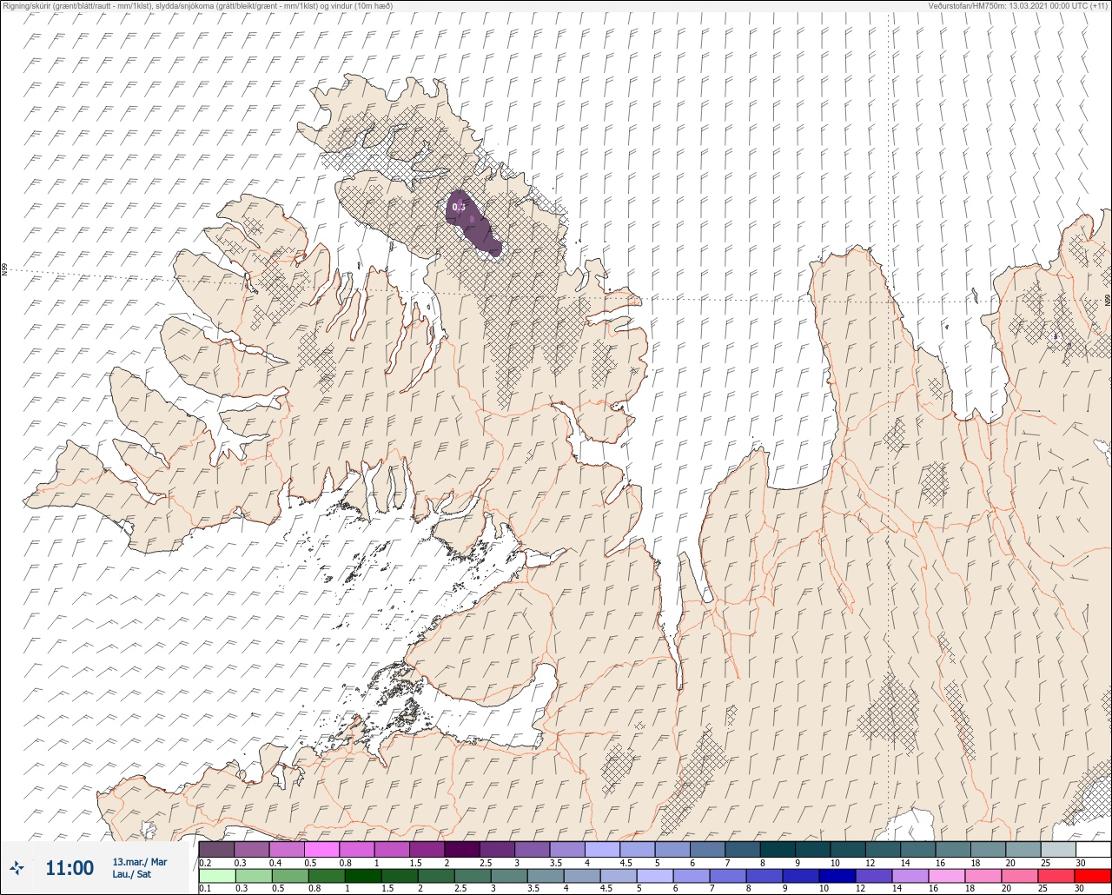Select the violet rain swatch at 14
The image size is (1112, 895).
(910, 875)
